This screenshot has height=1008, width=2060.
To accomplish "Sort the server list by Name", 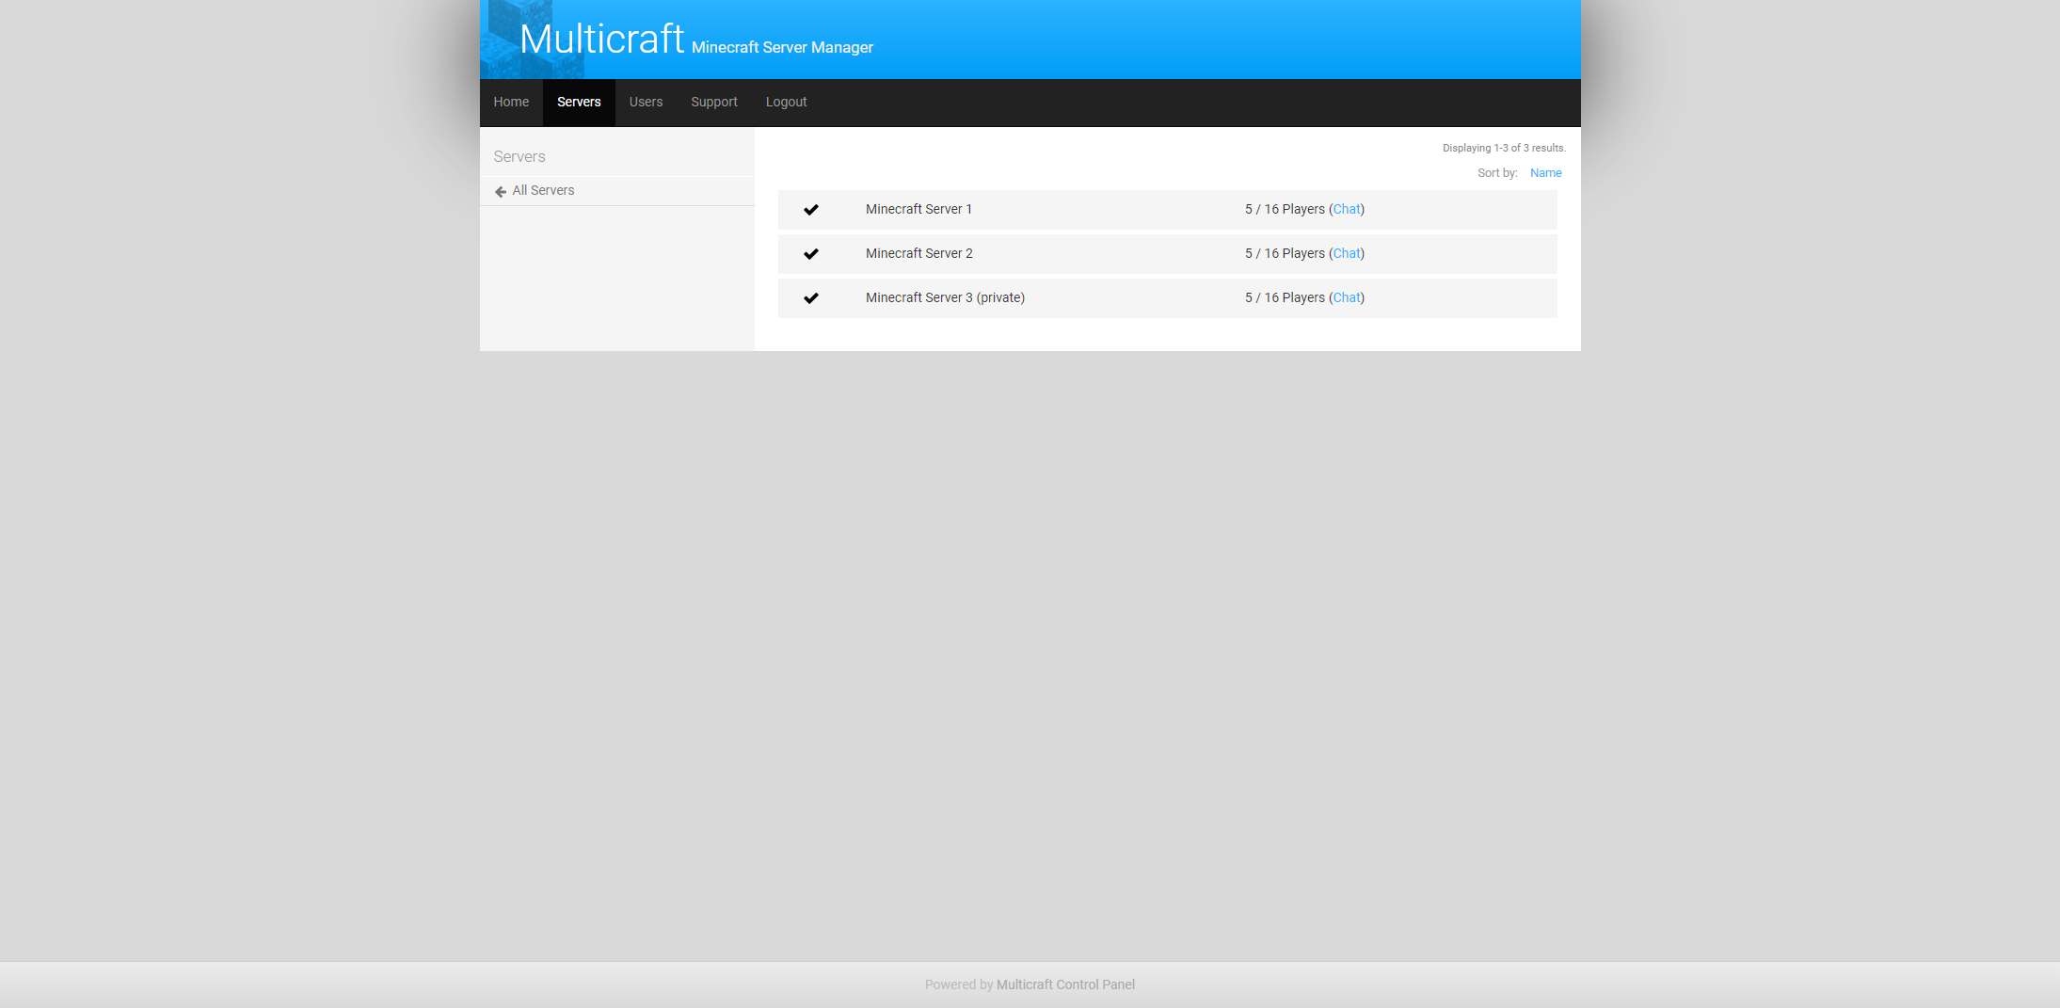I will [x=1546, y=173].
